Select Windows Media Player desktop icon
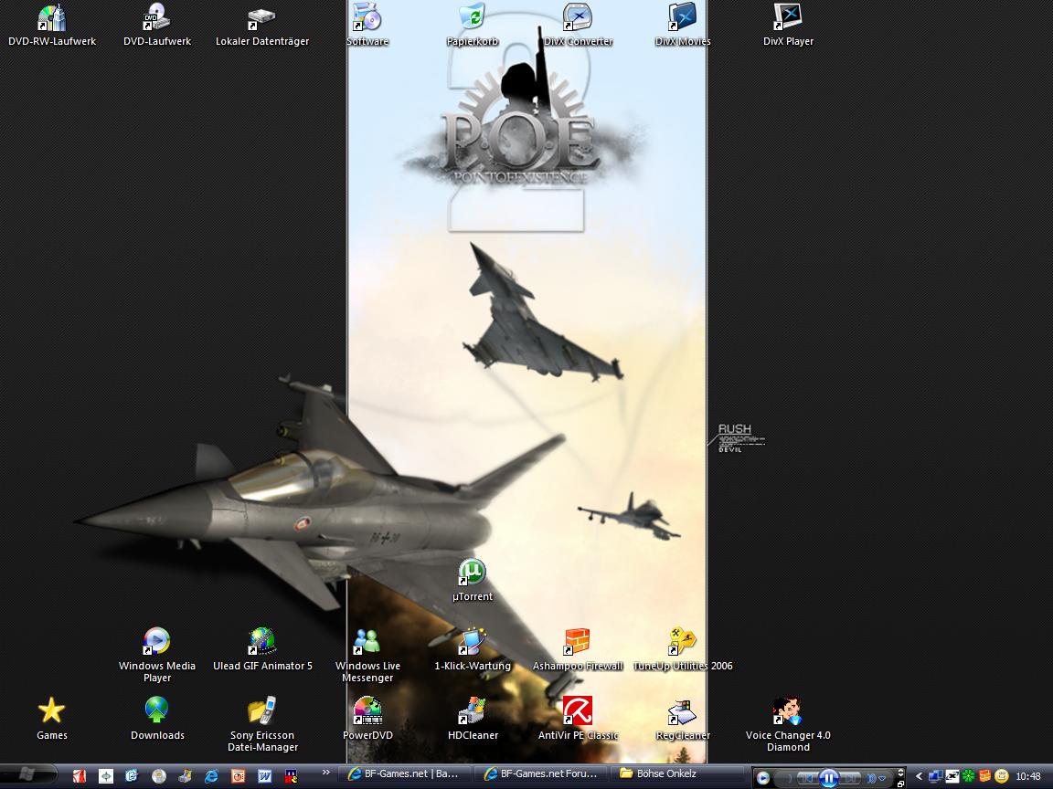 point(156,656)
